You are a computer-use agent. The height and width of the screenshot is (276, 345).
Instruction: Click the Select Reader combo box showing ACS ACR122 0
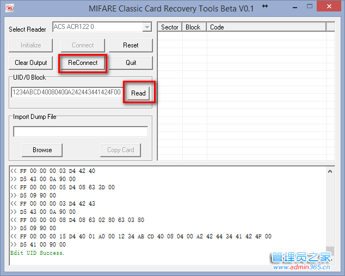click(x=102, y=27)
